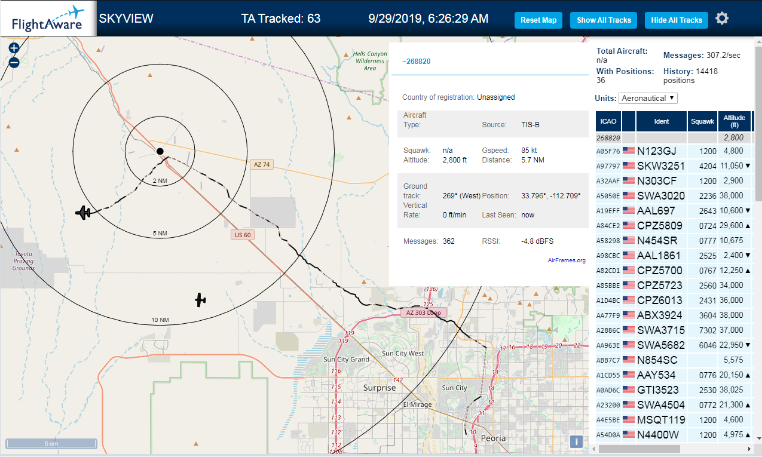Click the receiver site black dot marker
This screenshot has width=762, height=457.
click(x=160, y=151)
